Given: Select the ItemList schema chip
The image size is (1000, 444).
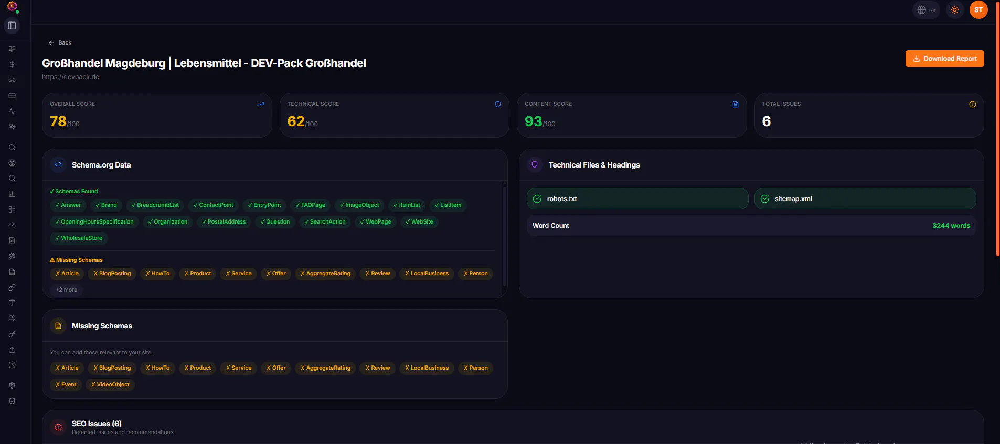Looking at the screenshot, I should [x=407, y=205].
